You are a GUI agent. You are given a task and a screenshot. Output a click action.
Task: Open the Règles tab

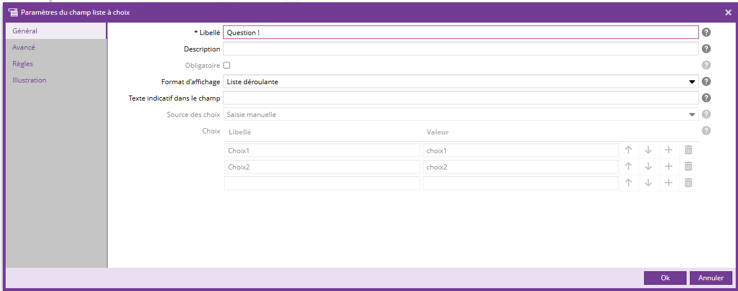pos(23,64)
